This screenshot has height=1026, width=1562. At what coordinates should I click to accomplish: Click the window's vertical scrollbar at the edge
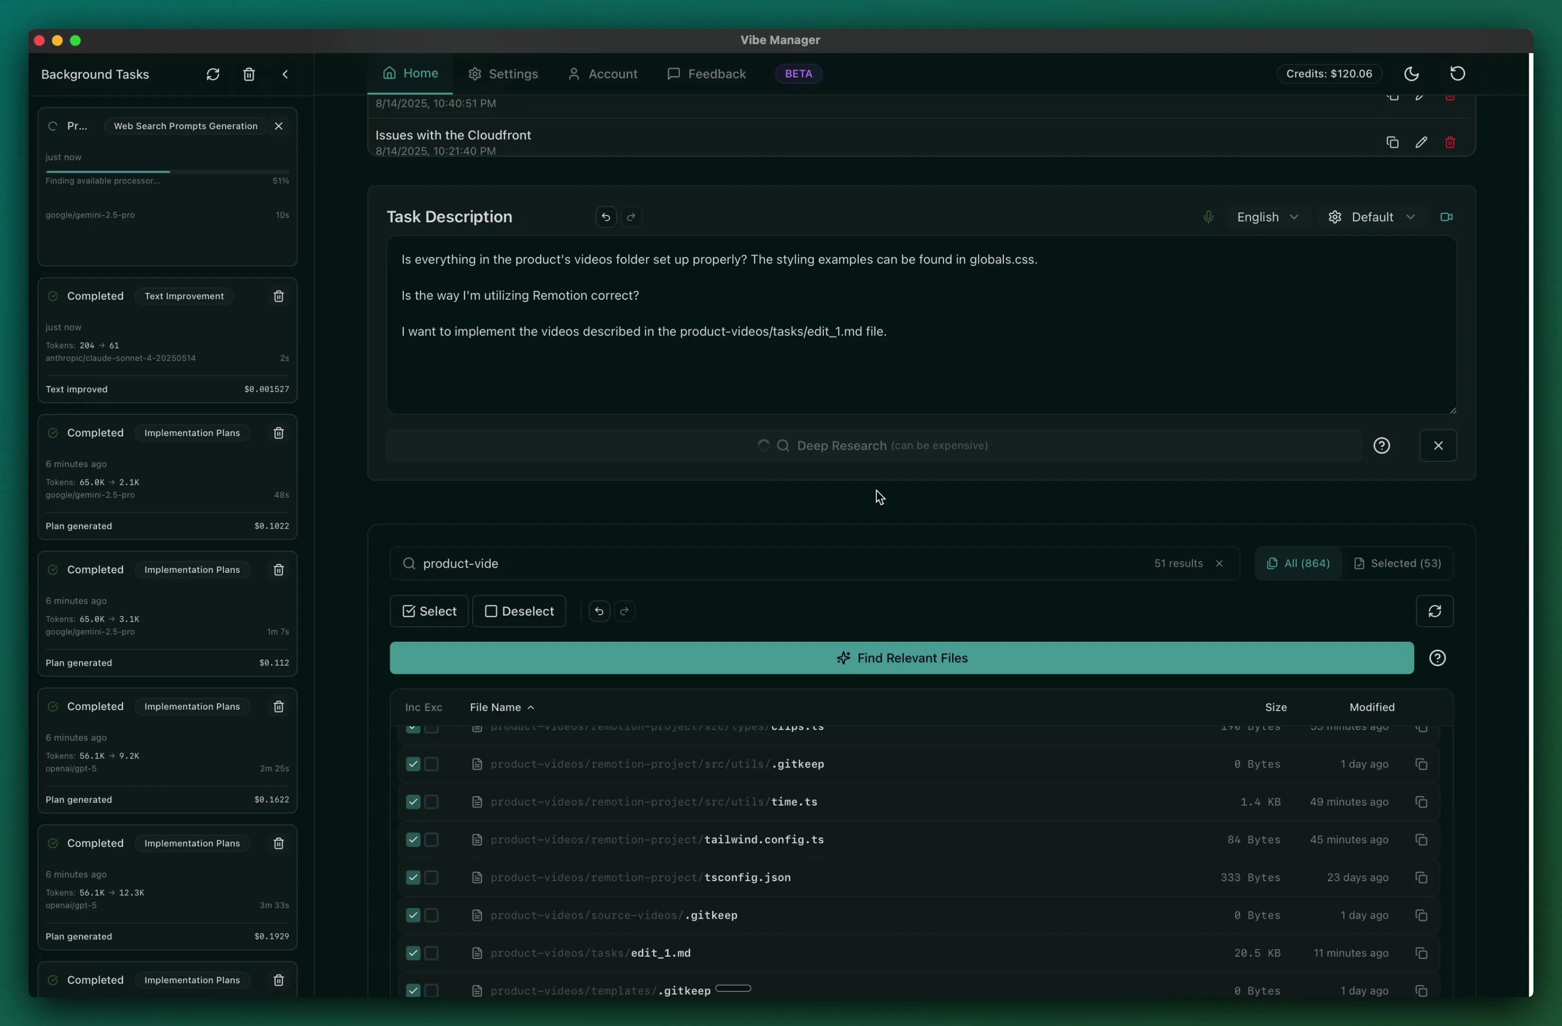pyautogui.click(x=1531, y=525)
